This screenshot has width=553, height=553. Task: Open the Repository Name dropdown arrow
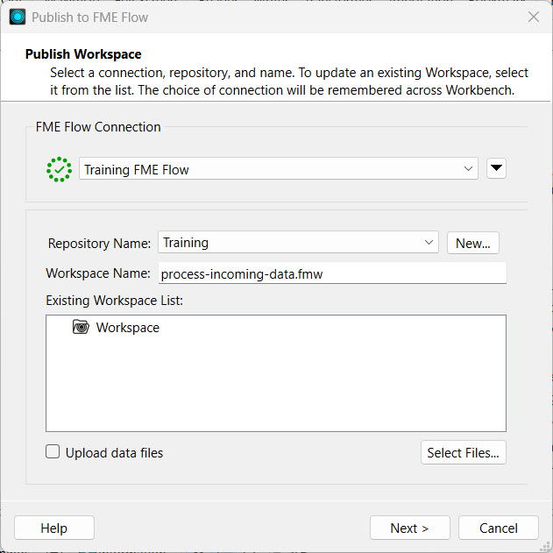click(429, 243)
